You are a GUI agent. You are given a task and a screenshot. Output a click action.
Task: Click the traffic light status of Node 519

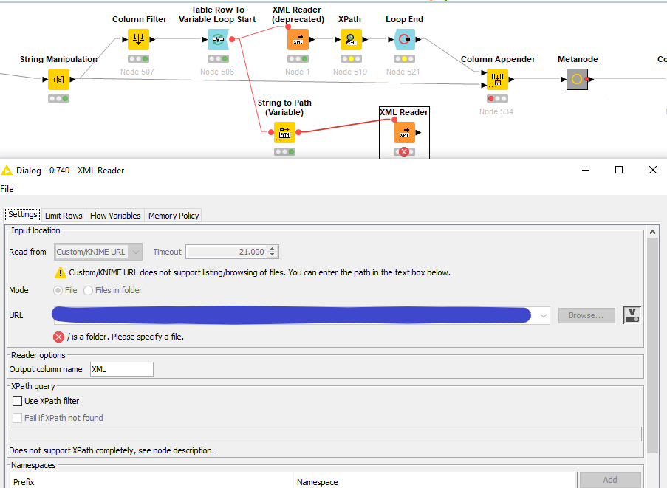click(351, 58)
